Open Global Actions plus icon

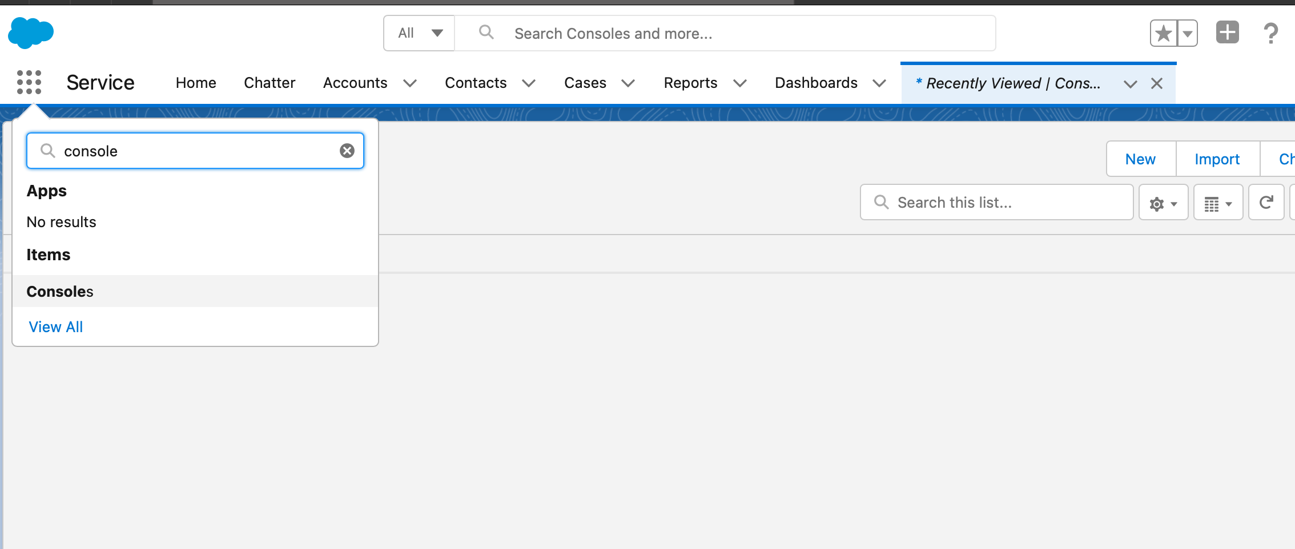[1227, 33]
